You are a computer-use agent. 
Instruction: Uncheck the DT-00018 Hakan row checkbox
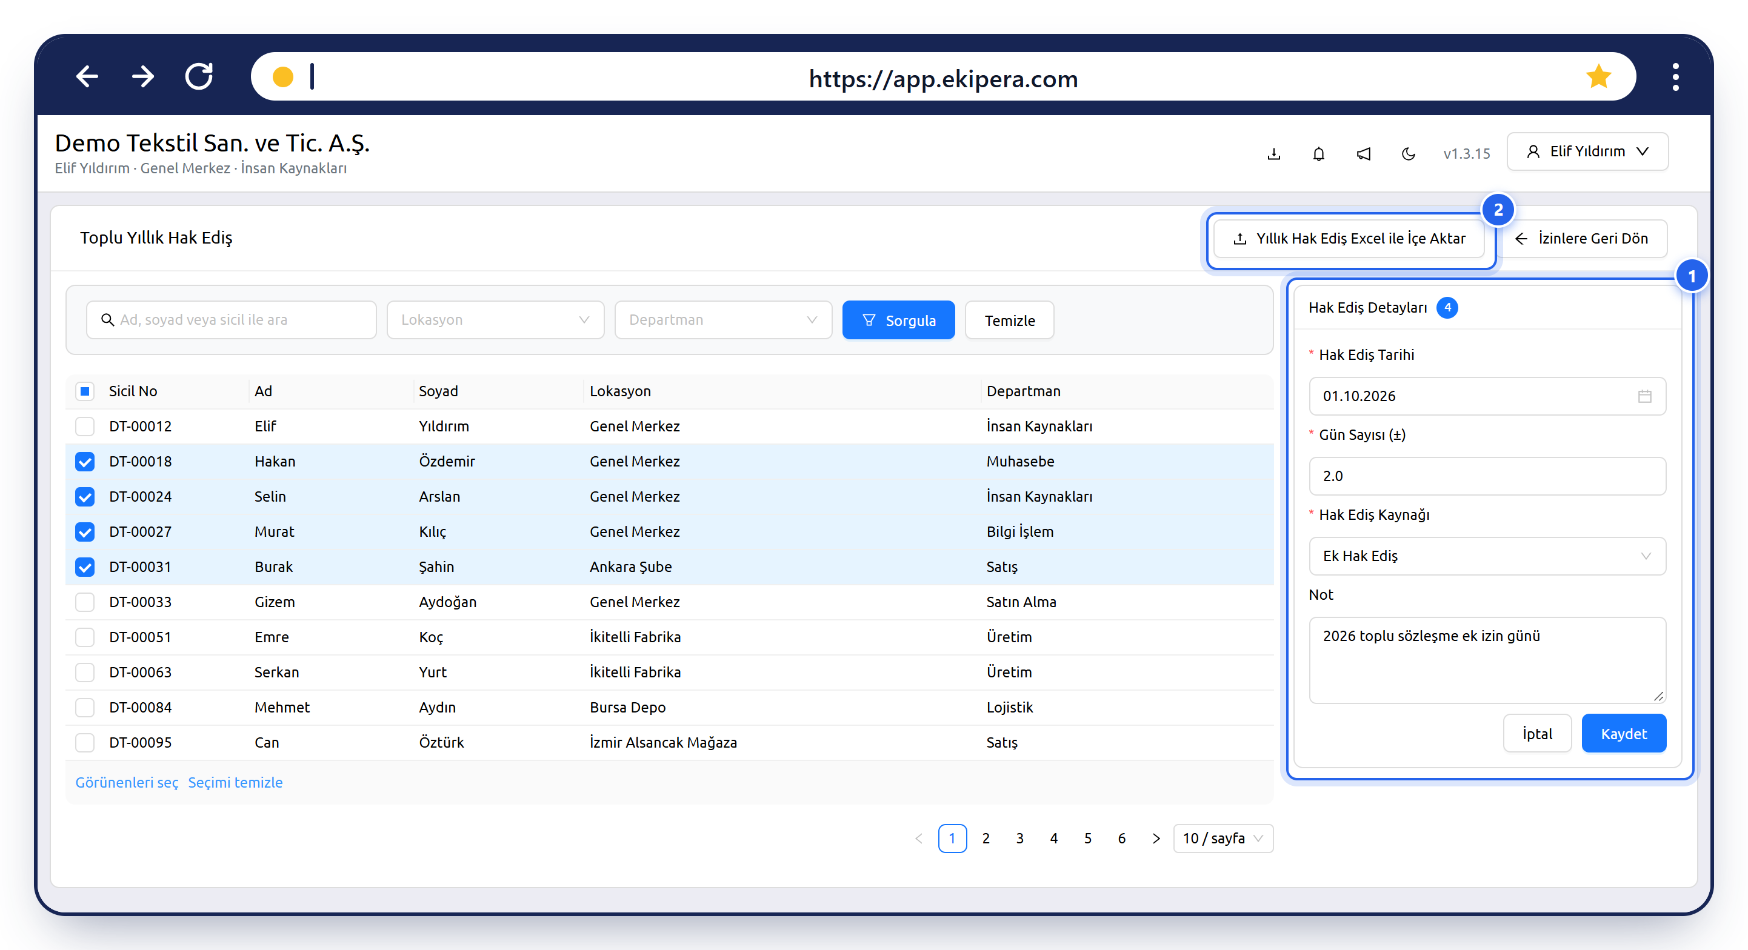(x=85, y=462)
